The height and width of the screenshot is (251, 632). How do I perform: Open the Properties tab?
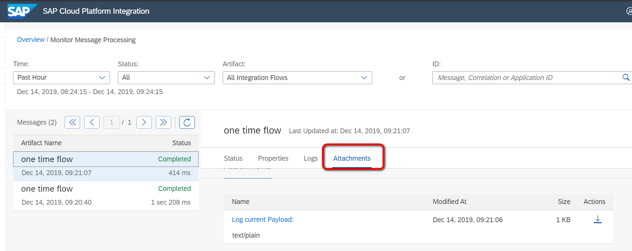[x=273, y=158]
